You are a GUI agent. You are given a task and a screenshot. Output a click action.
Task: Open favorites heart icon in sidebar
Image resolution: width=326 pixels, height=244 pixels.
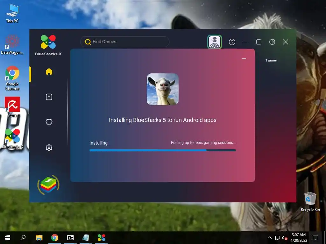pyautogui.click(x=49, y=122)
